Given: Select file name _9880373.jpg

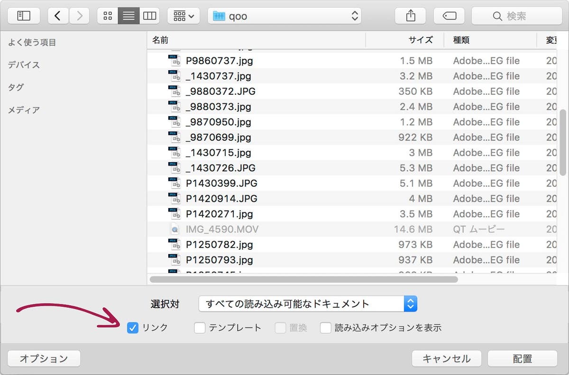Looking at the screenshot, I should 218,107.
